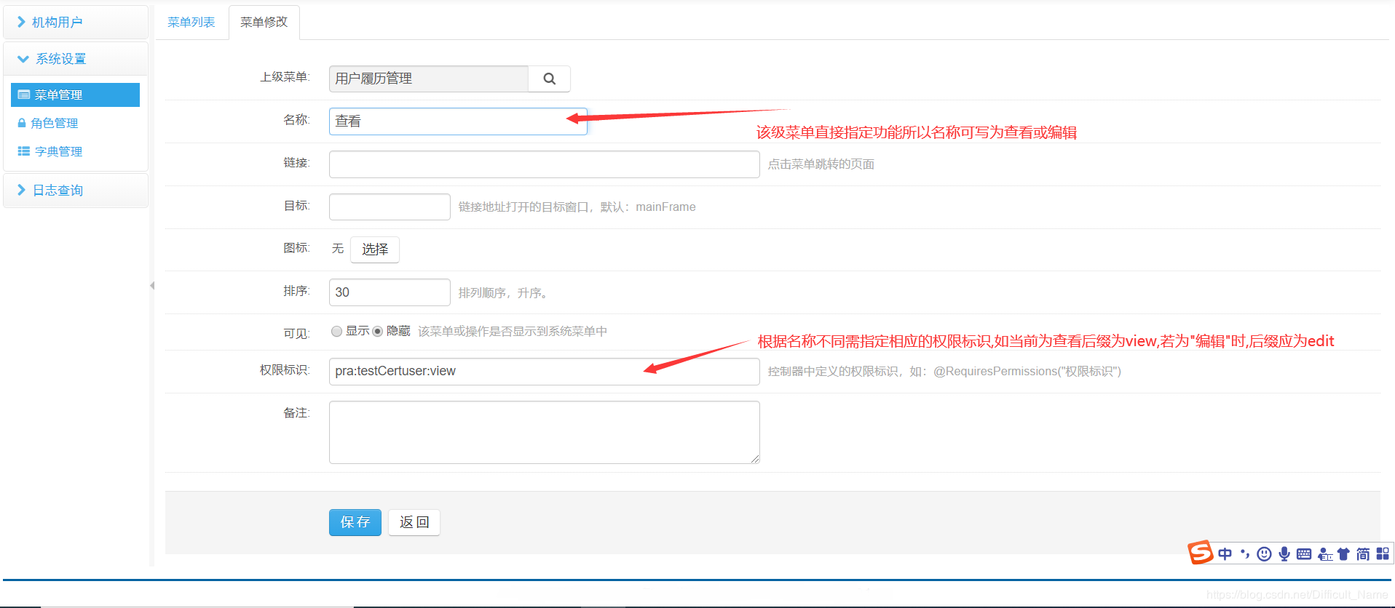The width and height of the screenshot is (1395, 608).
Task: Click the 保存 button
Action: tap(355, 522)
